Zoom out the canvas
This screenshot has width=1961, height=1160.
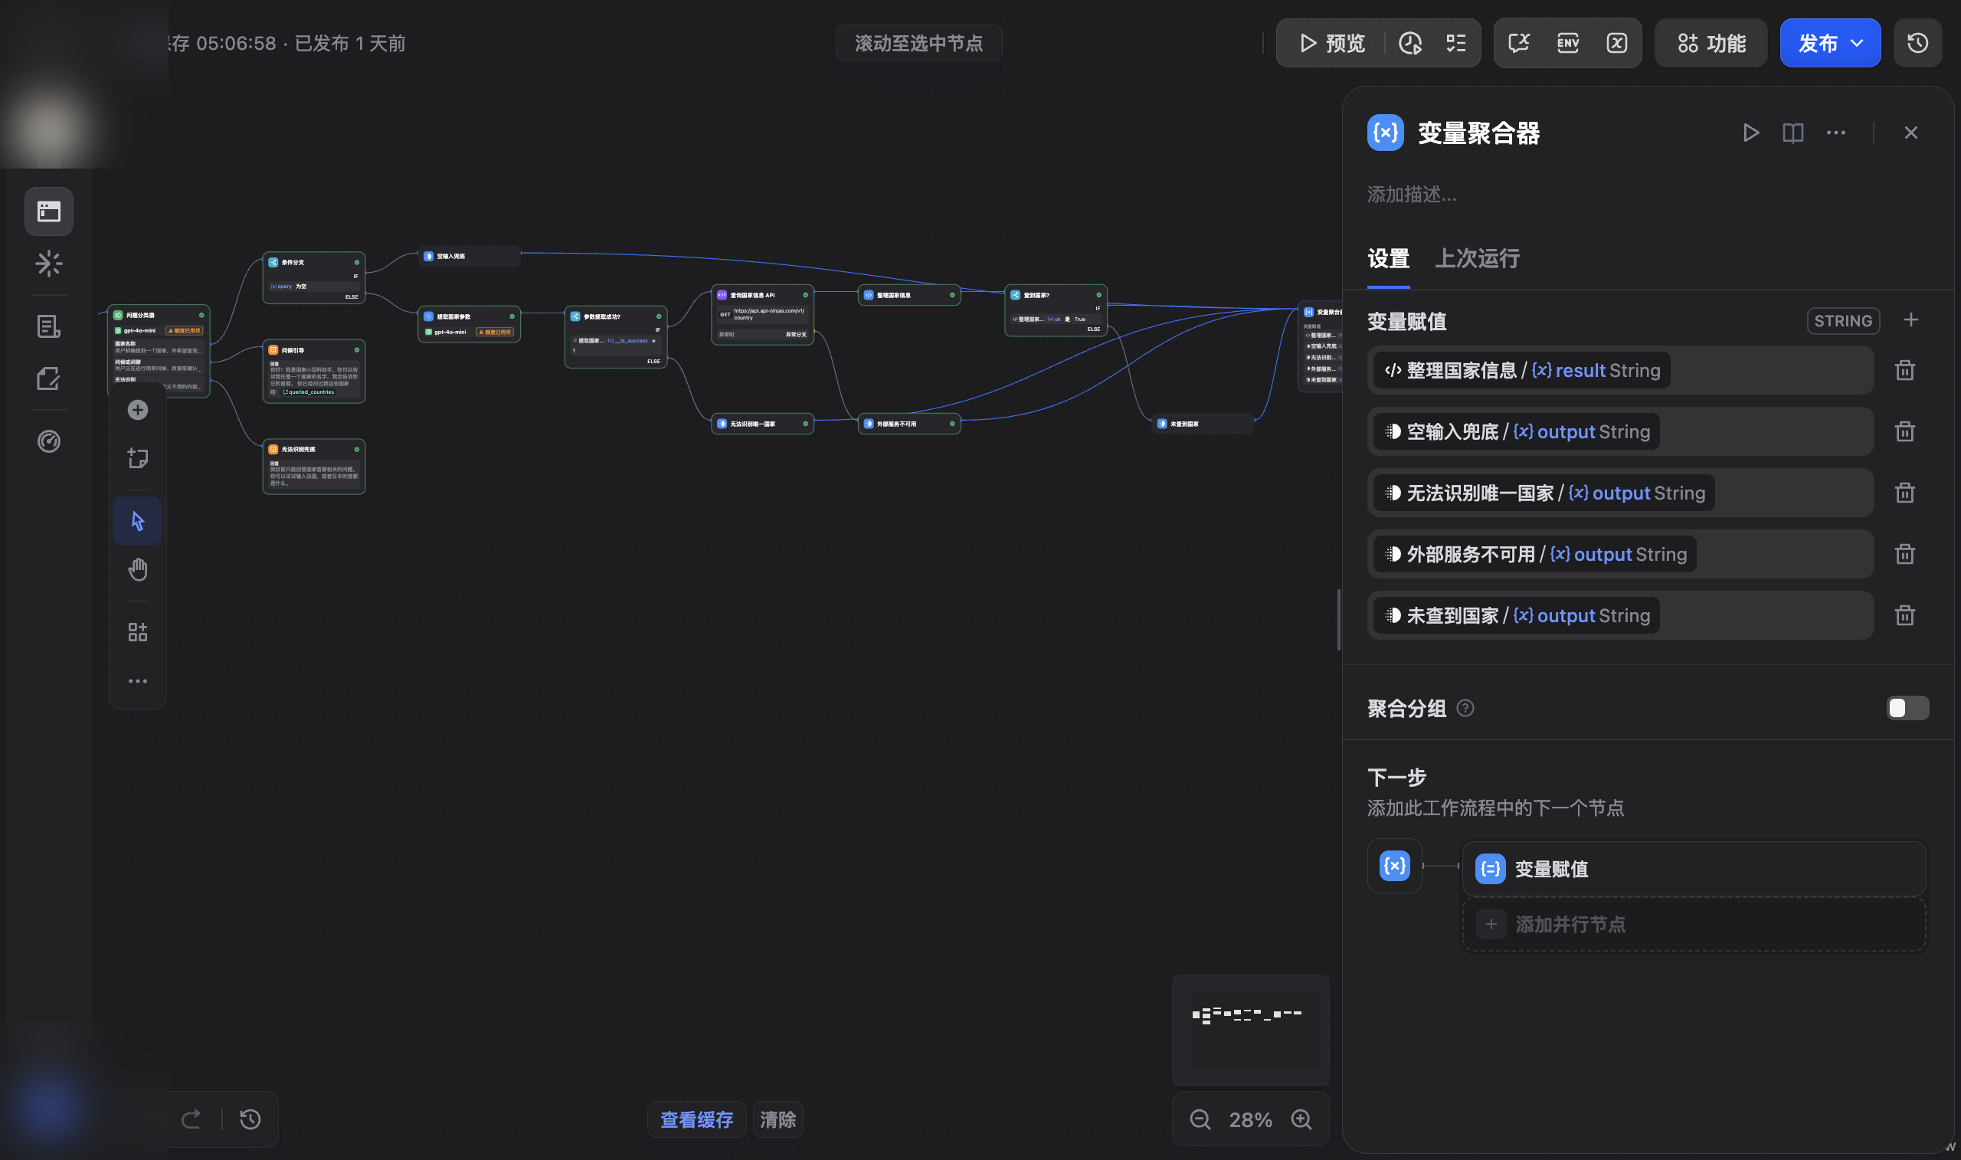click(1200, 1119)
